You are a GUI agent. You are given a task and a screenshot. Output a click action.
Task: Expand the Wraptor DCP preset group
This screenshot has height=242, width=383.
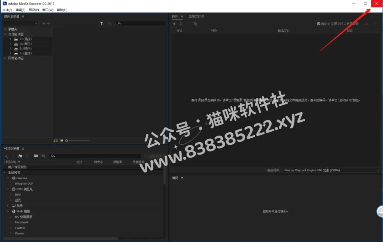[11, 184]
